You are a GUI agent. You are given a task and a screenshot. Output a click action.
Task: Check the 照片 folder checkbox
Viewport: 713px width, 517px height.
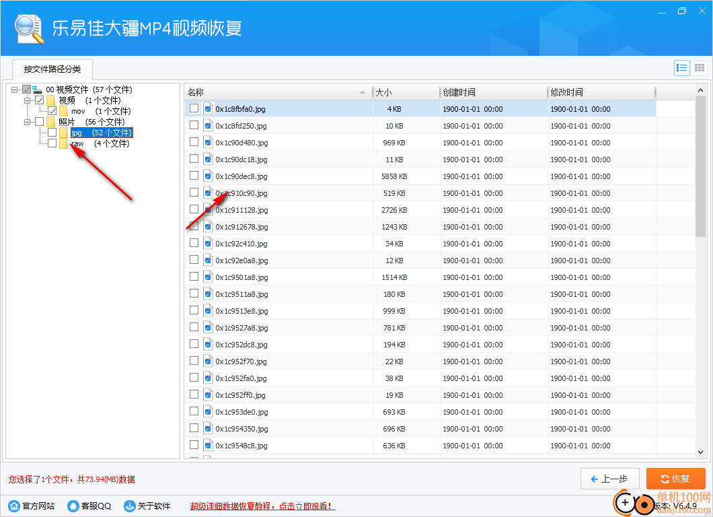(40, 122)
